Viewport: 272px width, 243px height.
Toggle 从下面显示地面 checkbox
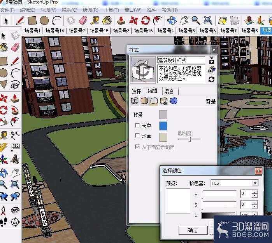click(137, 147)
